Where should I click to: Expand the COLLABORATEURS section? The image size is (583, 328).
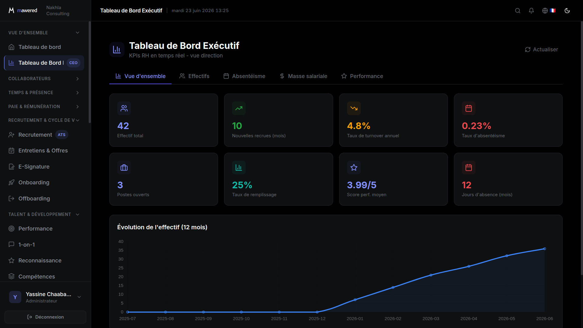pyautogui.click(x=77, y=79)
